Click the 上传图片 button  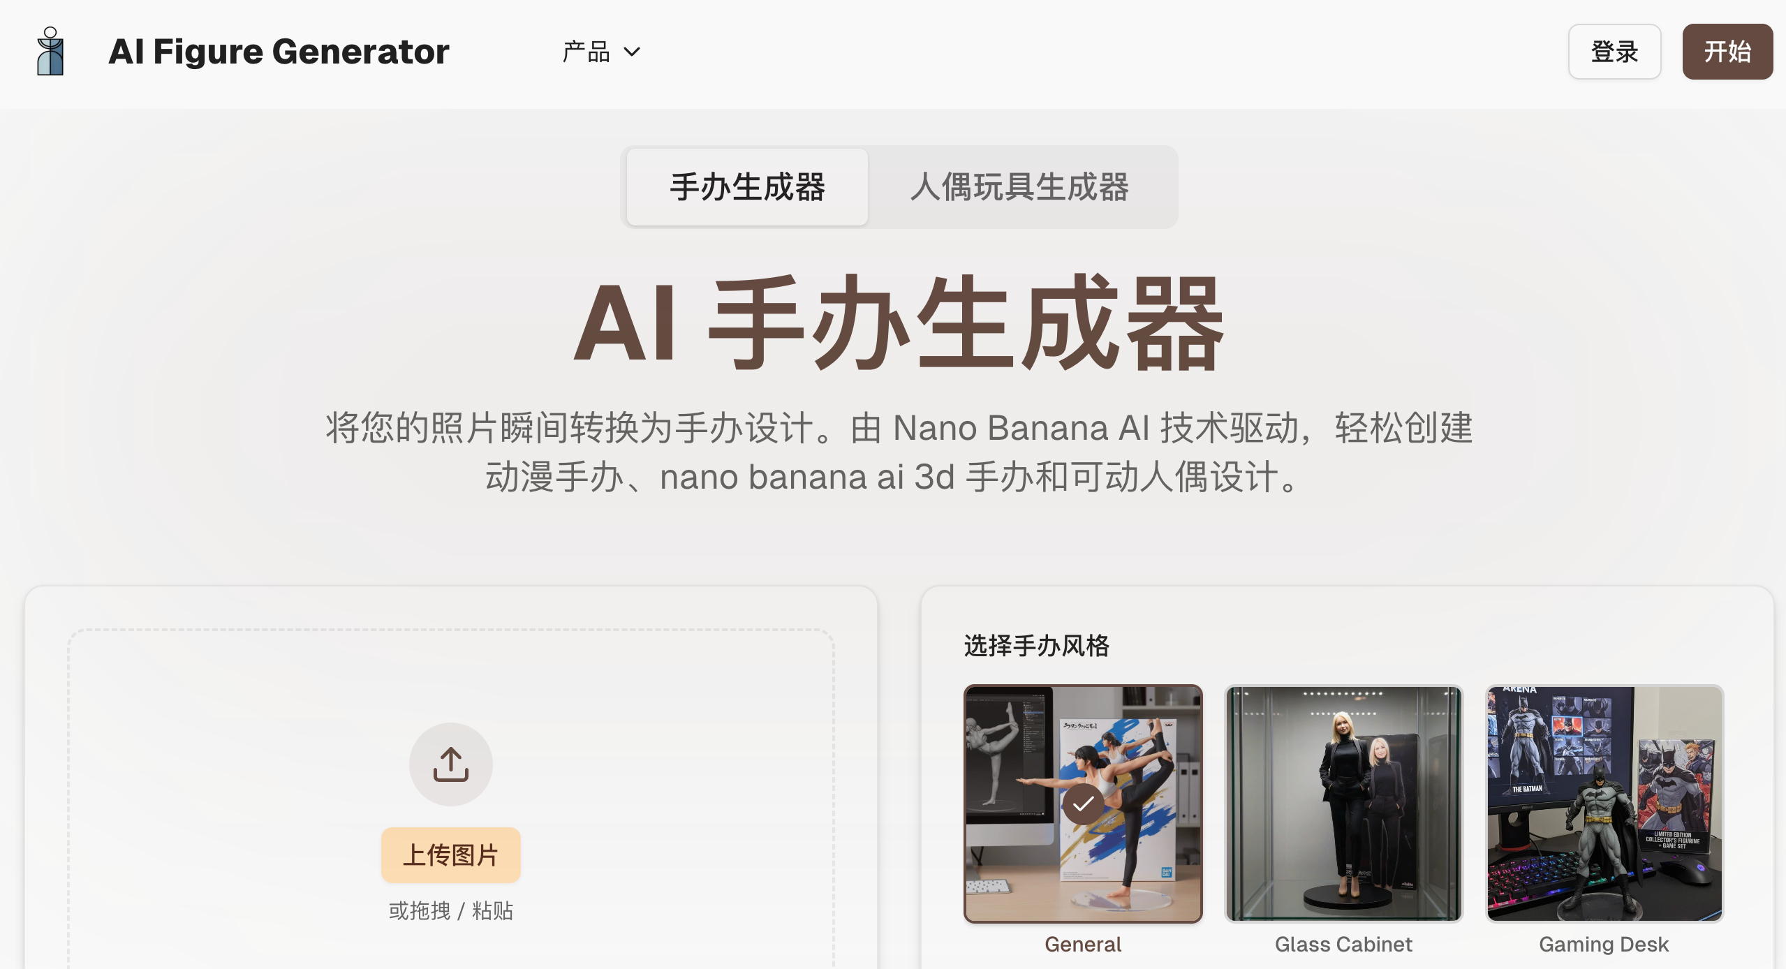point(450,855)
